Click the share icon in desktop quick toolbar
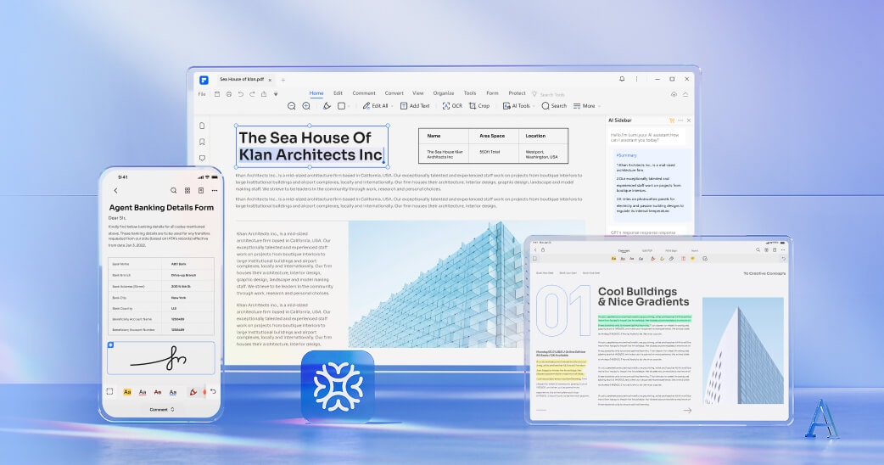Screen dimensions: 884x465 [x=263, y=94]
